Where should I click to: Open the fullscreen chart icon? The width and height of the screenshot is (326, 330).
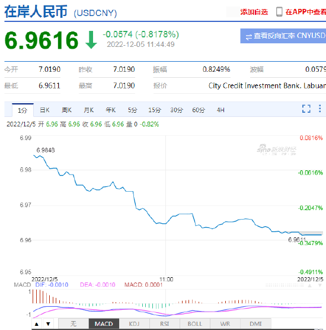click(306, 109)
